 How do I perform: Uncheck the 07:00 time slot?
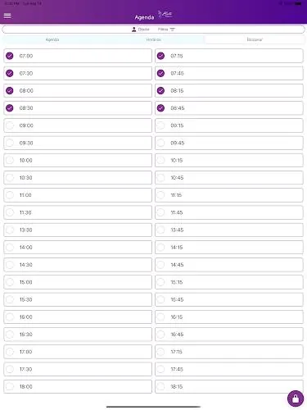[x=10, y=56]
